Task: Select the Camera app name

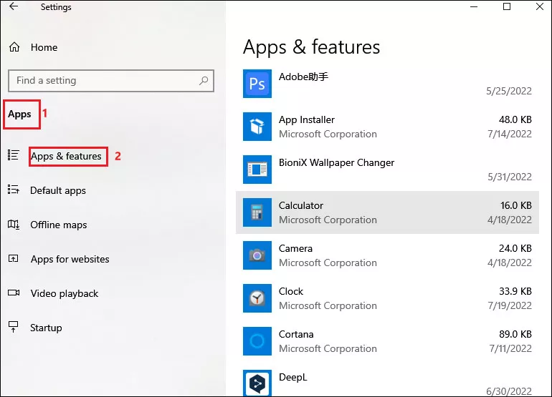Action: 295,248
